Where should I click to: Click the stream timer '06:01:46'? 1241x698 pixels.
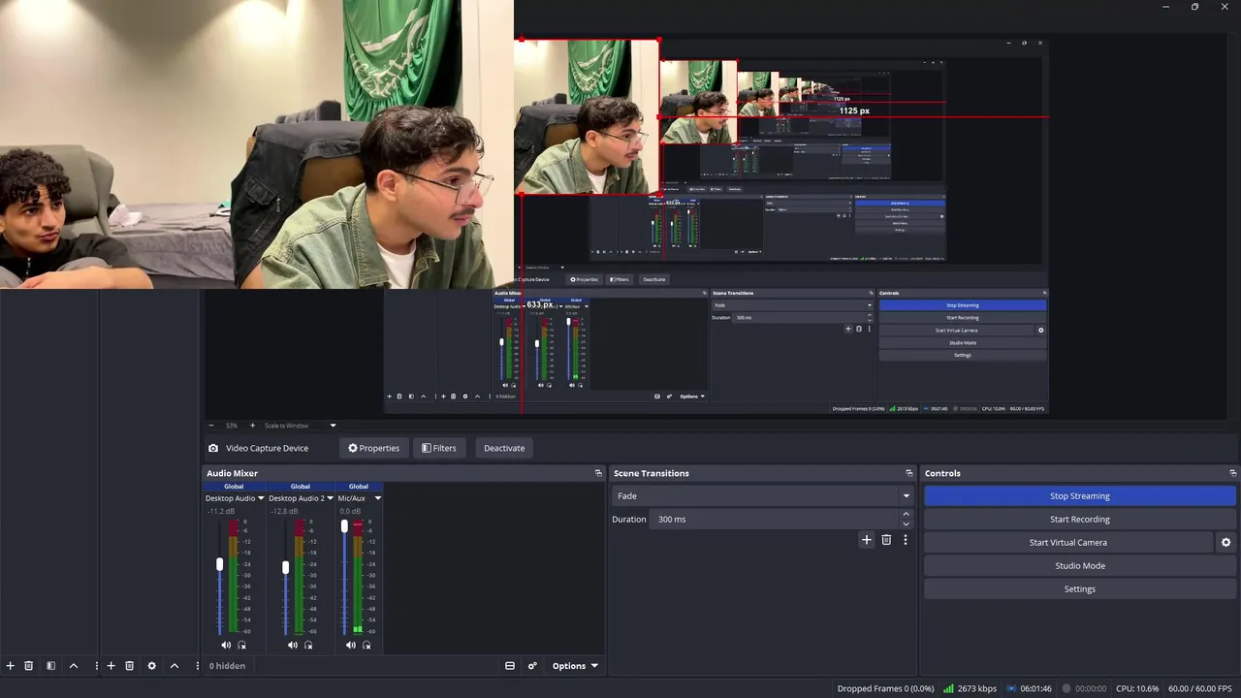click(x=1035, y=689)
